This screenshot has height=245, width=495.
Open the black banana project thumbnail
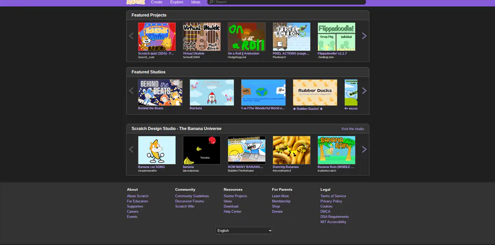coord(202,150)
